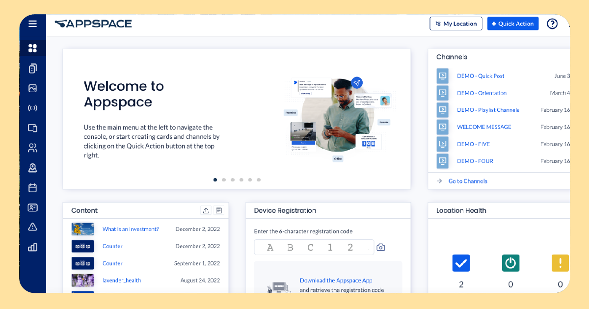The width and height of the screenshot is (589, 309).
Task: Click the channel icon beside DEMO - Quick Post
Action: (443, 76)
